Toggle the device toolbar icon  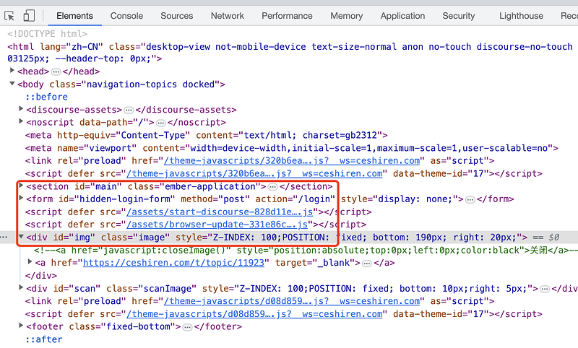(x=29, y=16)
